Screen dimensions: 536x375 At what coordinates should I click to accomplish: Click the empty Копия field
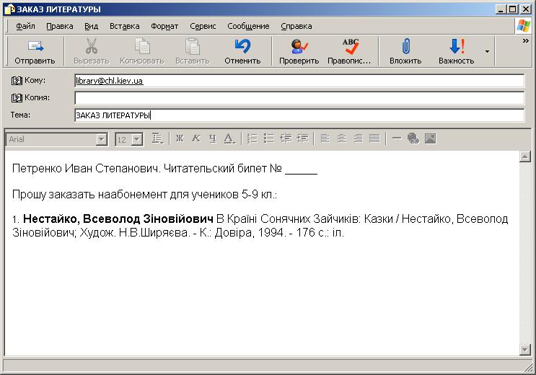pos(299,98)
